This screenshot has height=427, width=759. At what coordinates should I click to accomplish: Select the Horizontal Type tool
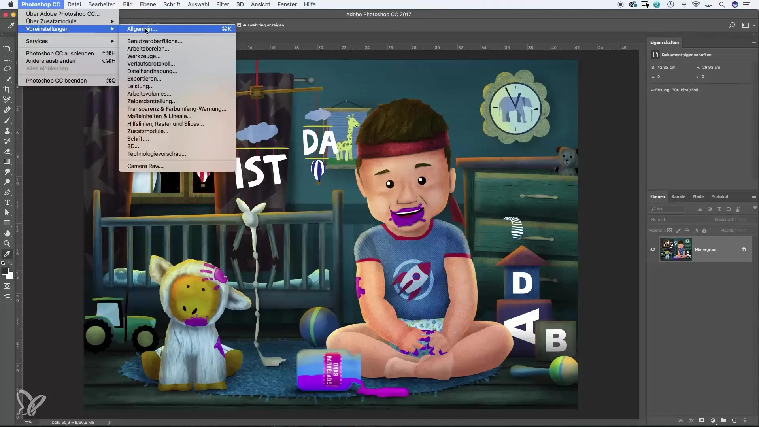point(7,202)
